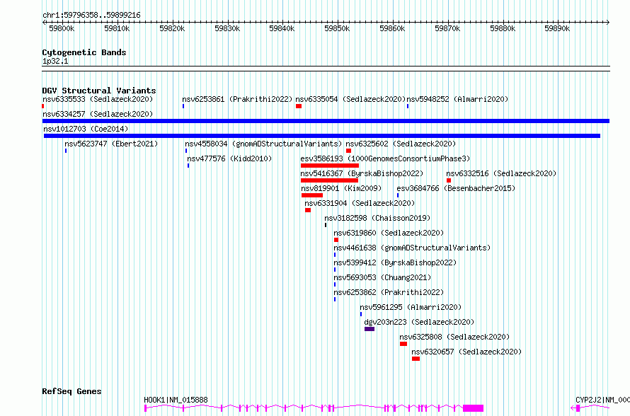This screenshot has width=630, height=416.
Task: Click the chr1:59796358..59899216 coordinate text
Action: click(91, 16)
